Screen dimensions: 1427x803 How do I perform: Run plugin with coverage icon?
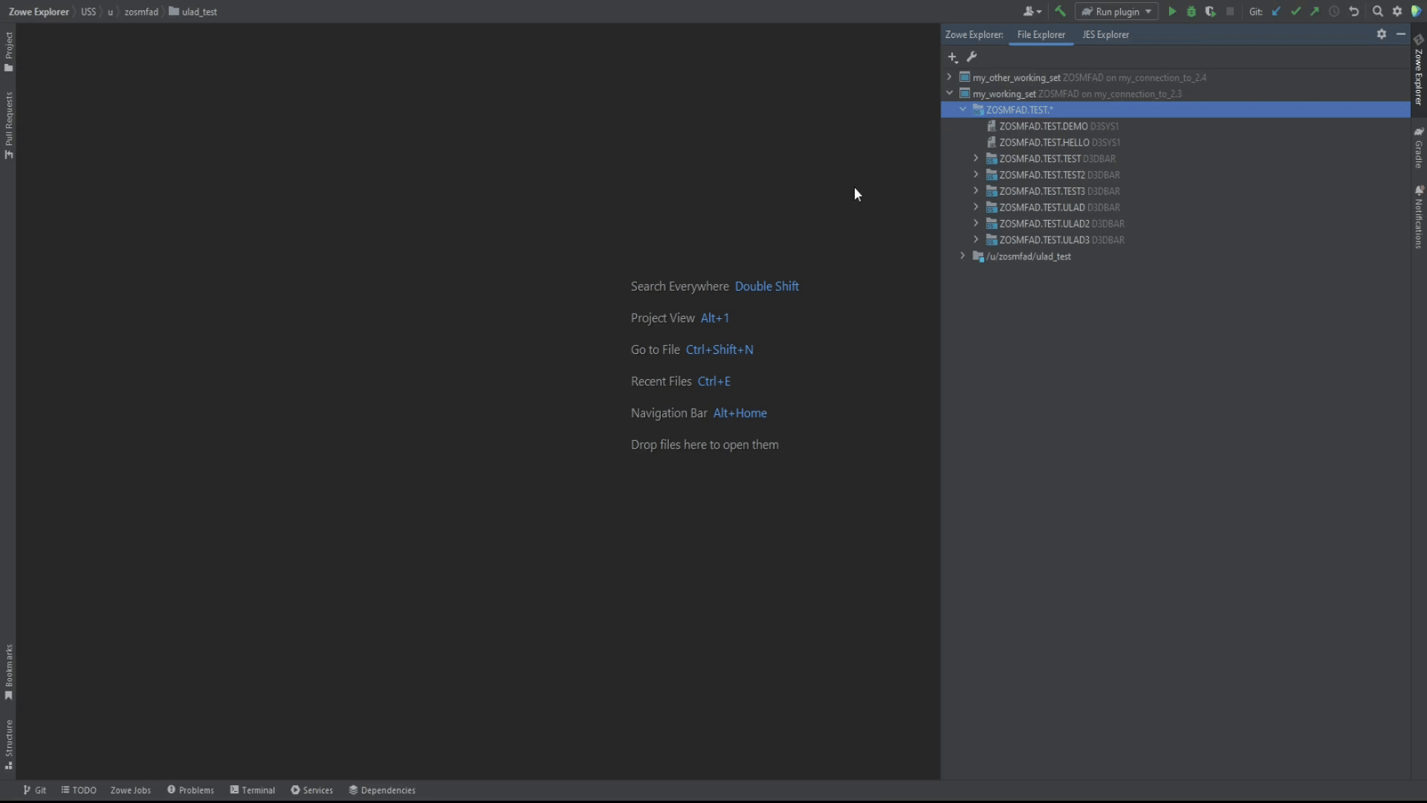(1211, 11)
